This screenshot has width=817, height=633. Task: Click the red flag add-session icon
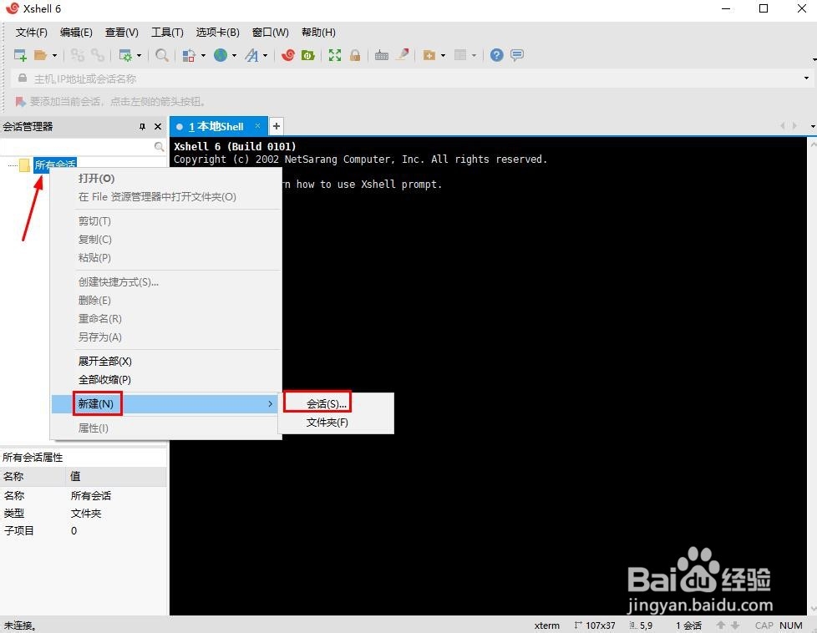(x=20, y=101)
